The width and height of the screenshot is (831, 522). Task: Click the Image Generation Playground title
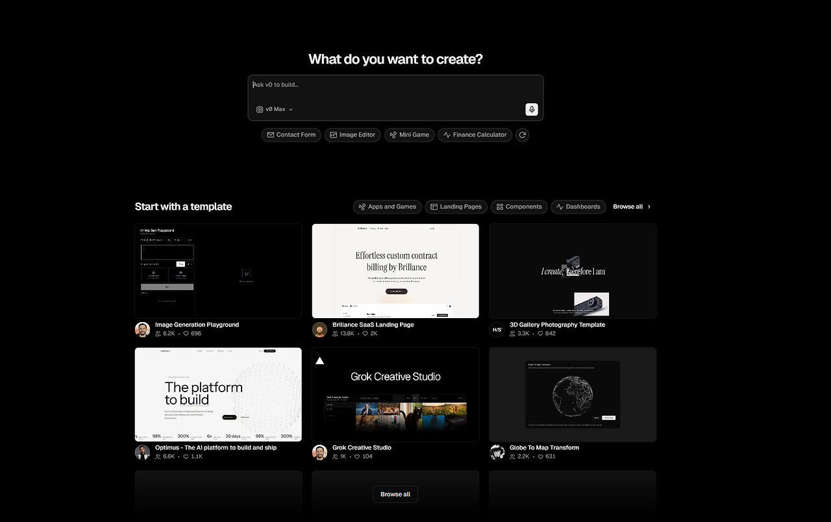click(x=197, y=325)
